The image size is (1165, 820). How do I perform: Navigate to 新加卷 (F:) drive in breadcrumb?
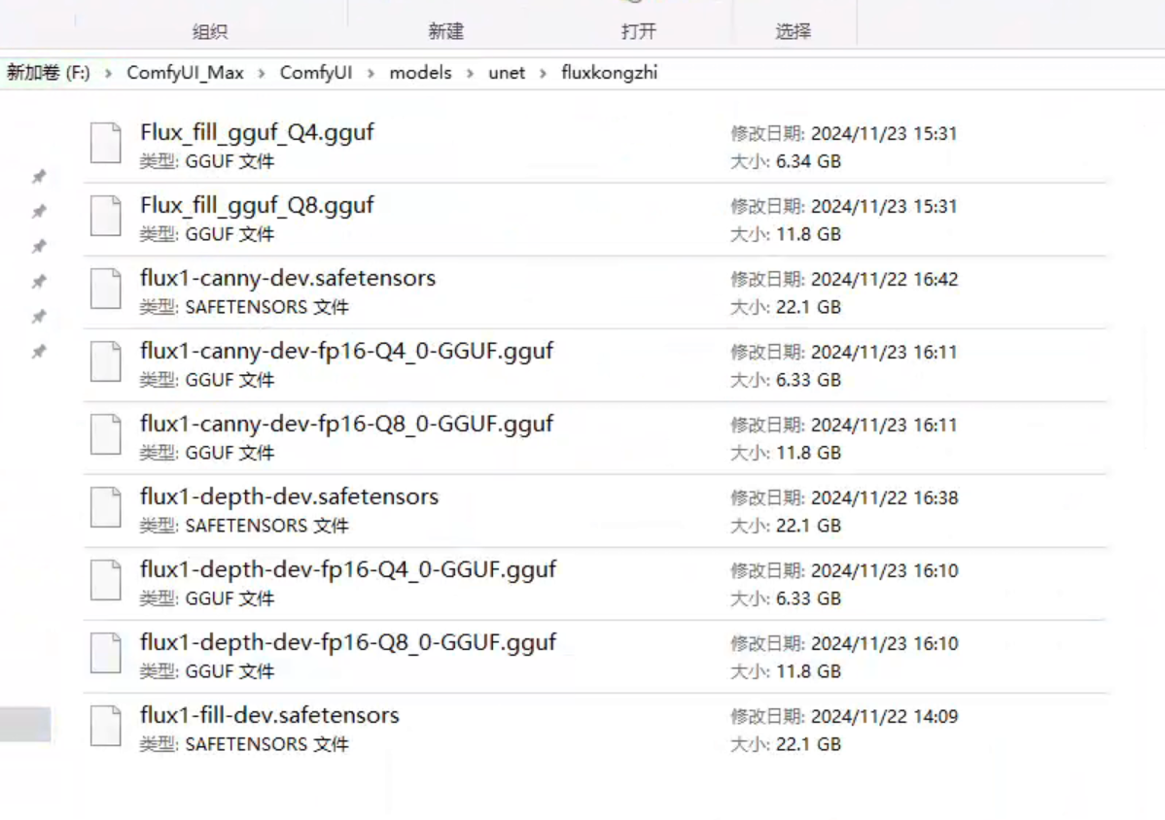click(x=49, y=74)
